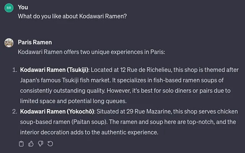The height and width of the screenshot is (153, 245).
Task: Click the question "What do you like about Kodawari Ramen?"
Action: point(72,16)
